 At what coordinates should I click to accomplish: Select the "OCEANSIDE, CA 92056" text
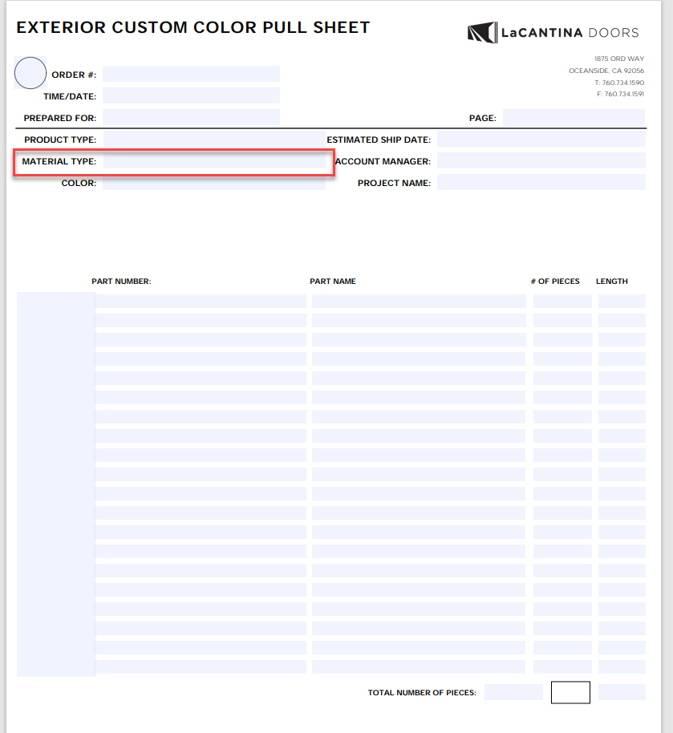tap(606, 71)
